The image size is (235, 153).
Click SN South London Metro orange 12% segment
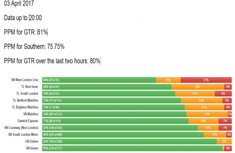215,135
